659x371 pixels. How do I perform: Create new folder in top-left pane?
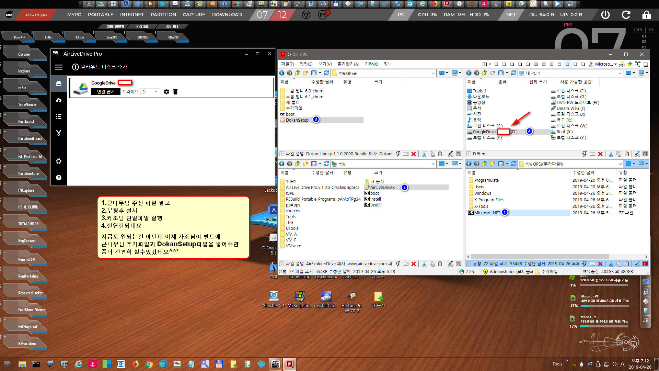(x=305, y=73)
